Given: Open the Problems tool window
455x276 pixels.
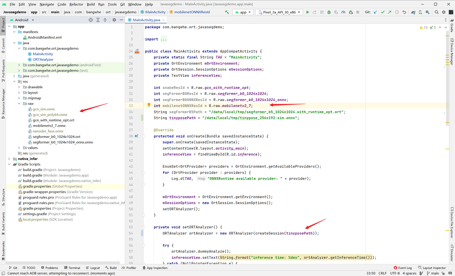Looking at the screenshot, I should click(x=49, y=268).
